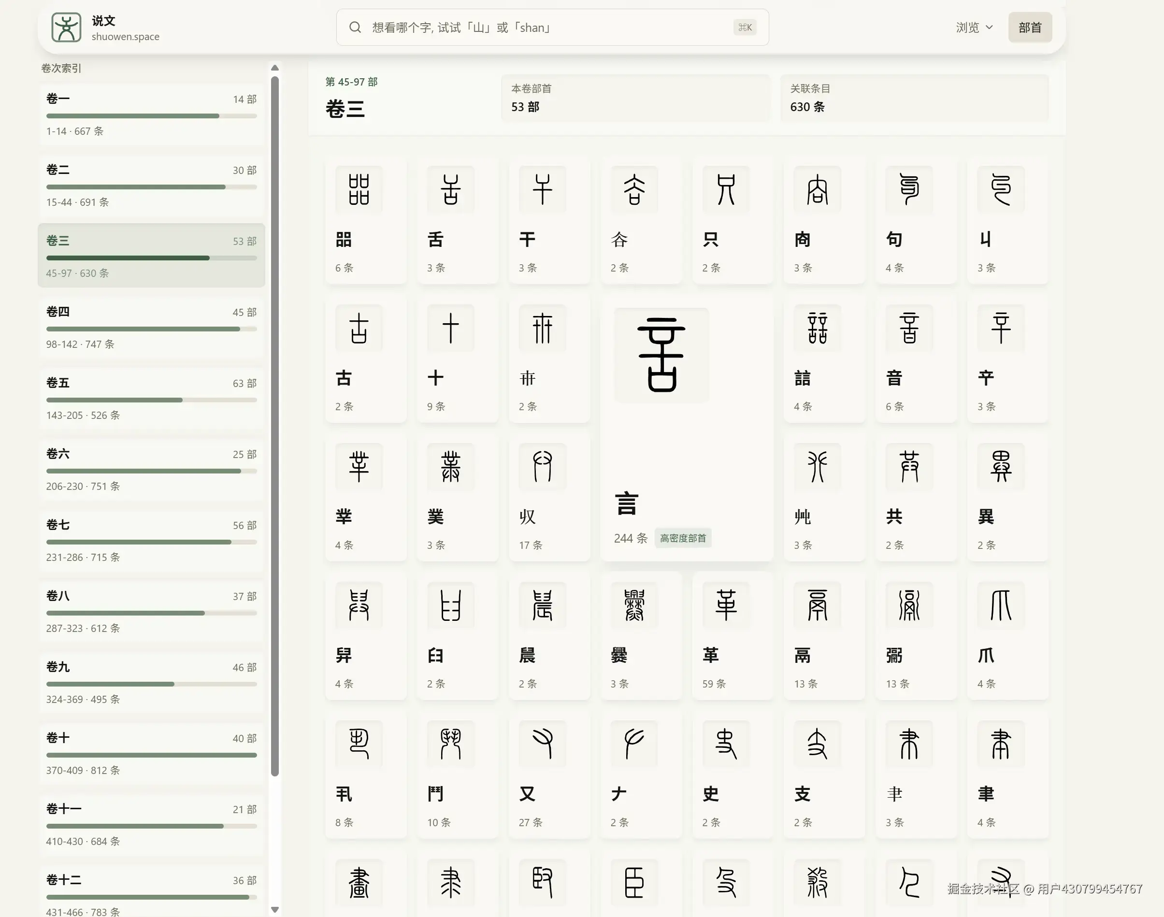Open 卷十一 entry with 21 部
1164x917 pixels.
pyautogui.click(x=151, y=824)
